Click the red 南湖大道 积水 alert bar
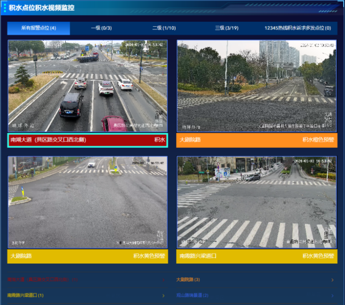Image resolution: width=345 pixels, height=305 pixels. point(87,140)
